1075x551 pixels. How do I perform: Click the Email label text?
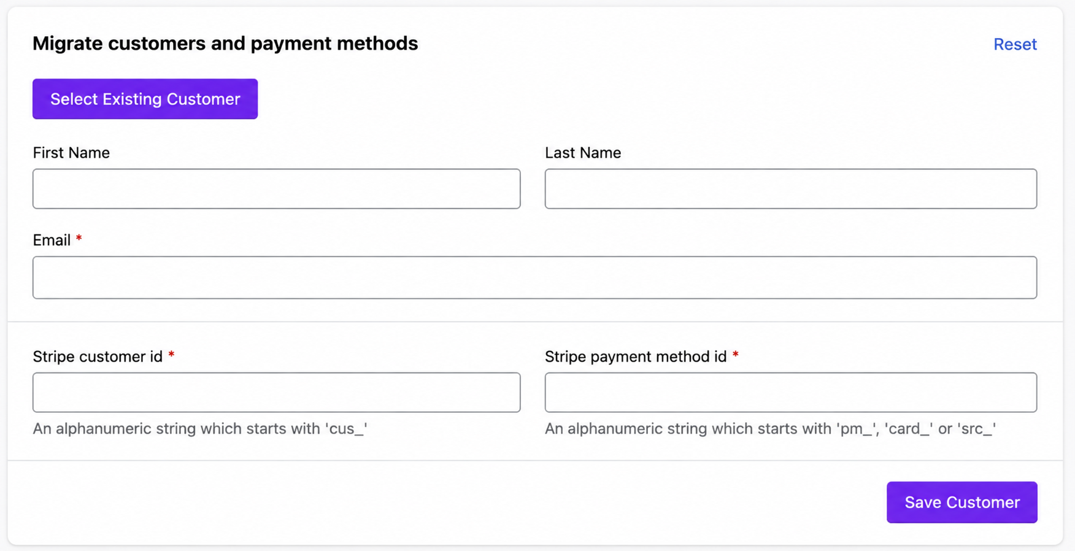pos(52,240)
